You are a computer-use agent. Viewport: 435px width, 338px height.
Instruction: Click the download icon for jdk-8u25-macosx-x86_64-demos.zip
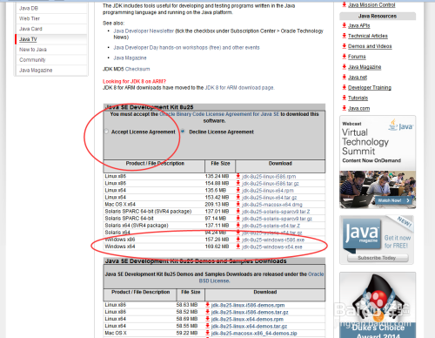pos(208,333)
